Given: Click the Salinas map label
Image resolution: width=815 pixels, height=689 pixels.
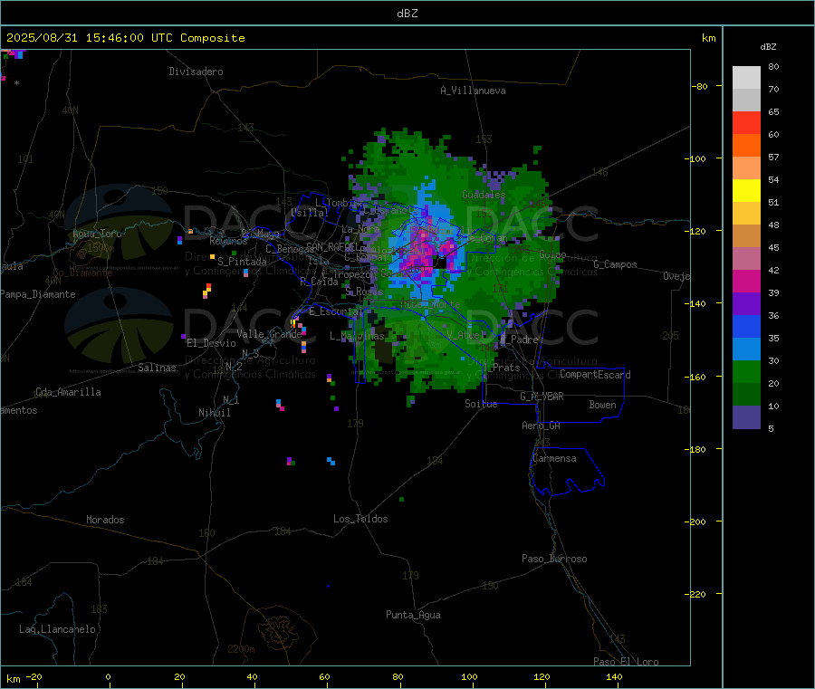Looking at the screenshot, I should click(157, 368).
